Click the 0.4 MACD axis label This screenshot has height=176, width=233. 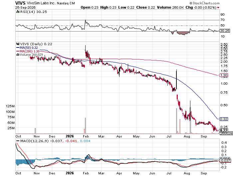pos(224,143)
